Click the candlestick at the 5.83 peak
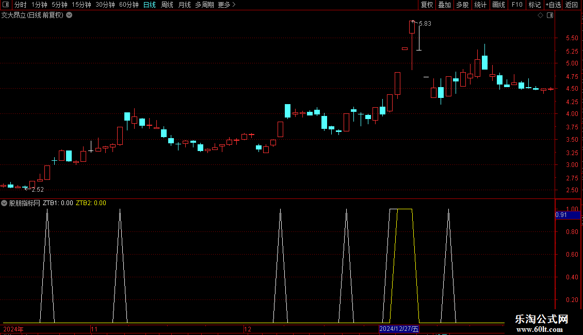 click(x=412, y=28)
